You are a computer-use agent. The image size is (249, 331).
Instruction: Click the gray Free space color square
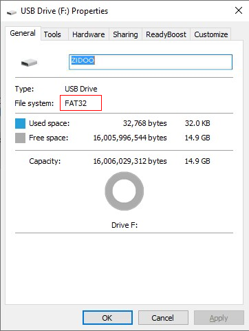click(x=20, y=138)
